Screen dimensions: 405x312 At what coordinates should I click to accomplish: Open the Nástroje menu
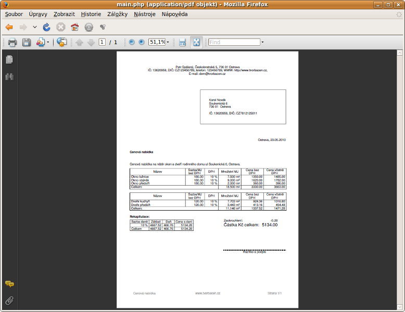point(145,14)
